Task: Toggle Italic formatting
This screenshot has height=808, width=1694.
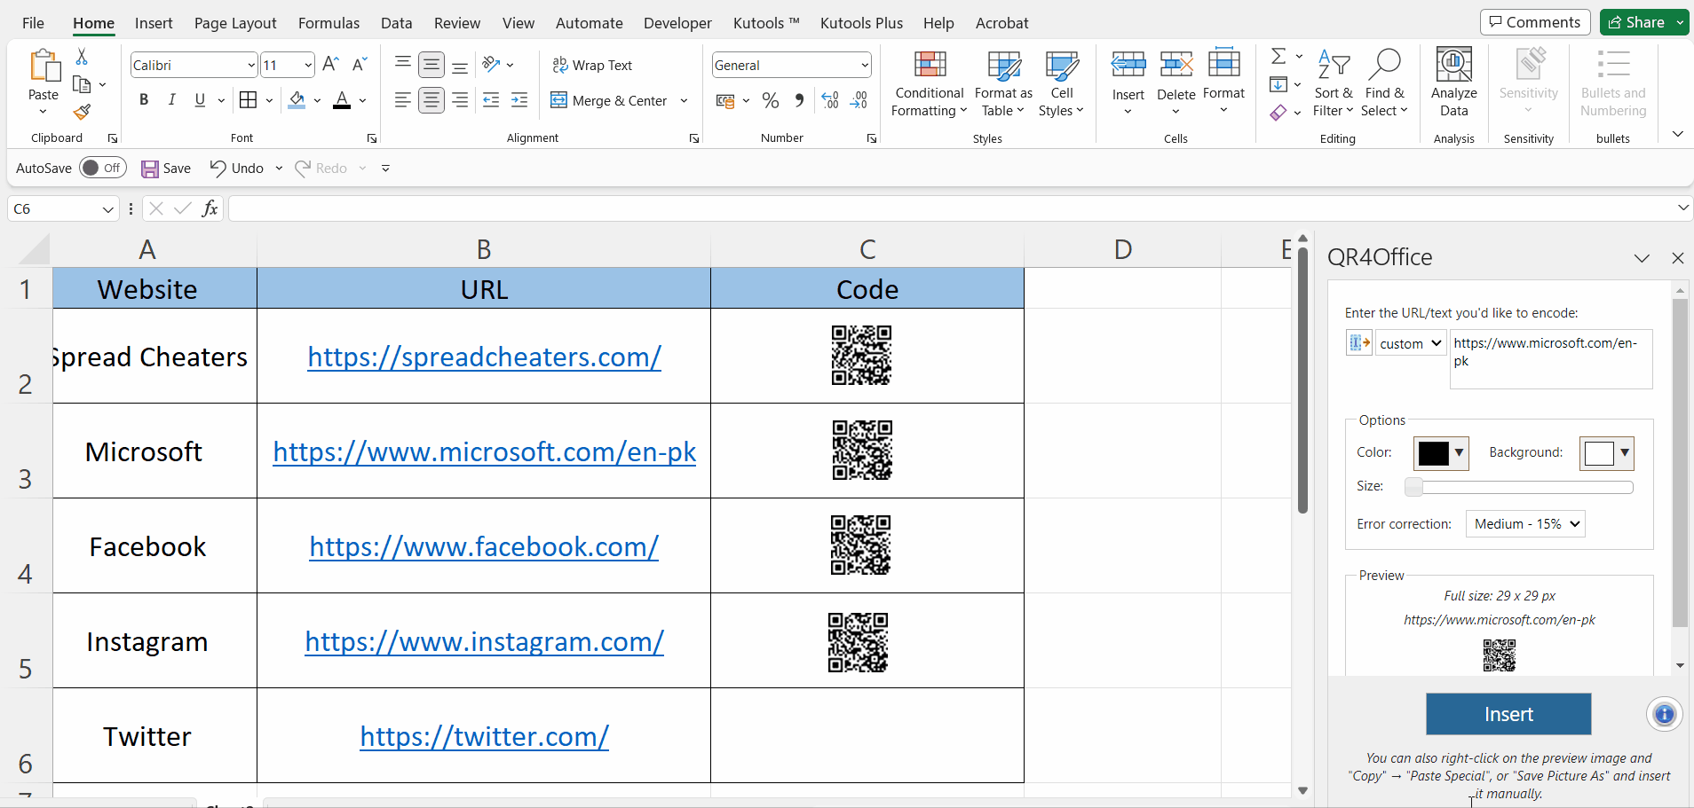Action: click(172, 100)
